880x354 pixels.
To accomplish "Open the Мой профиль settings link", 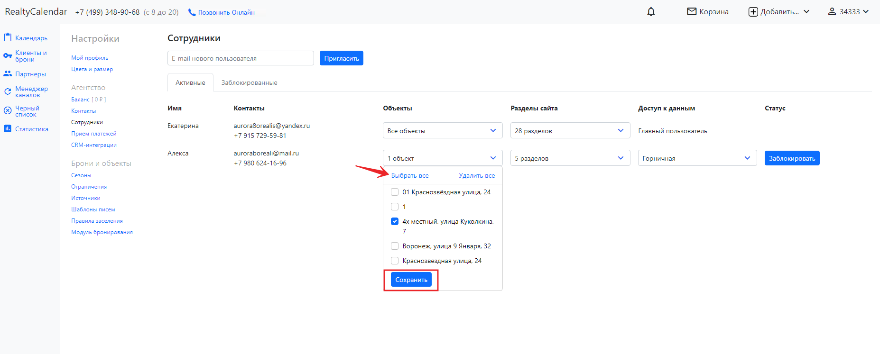I will (x=90, y=58).
